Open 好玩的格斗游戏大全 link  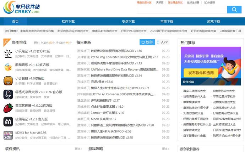point(134,31)
